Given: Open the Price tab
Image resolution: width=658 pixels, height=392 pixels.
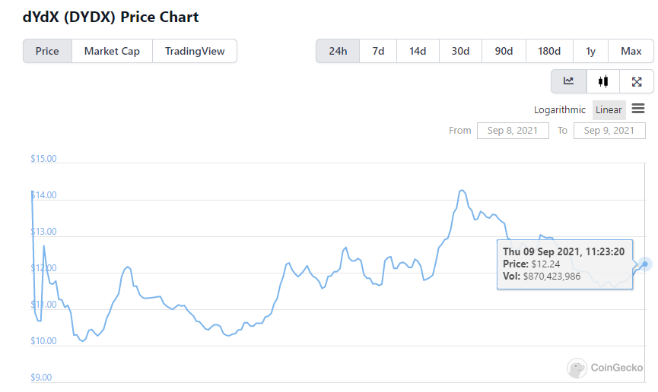Looking at the screenshot, I should (47, 51).
